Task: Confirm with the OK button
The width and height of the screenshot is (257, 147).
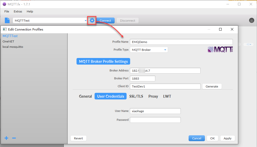Action: pos(213,138)
